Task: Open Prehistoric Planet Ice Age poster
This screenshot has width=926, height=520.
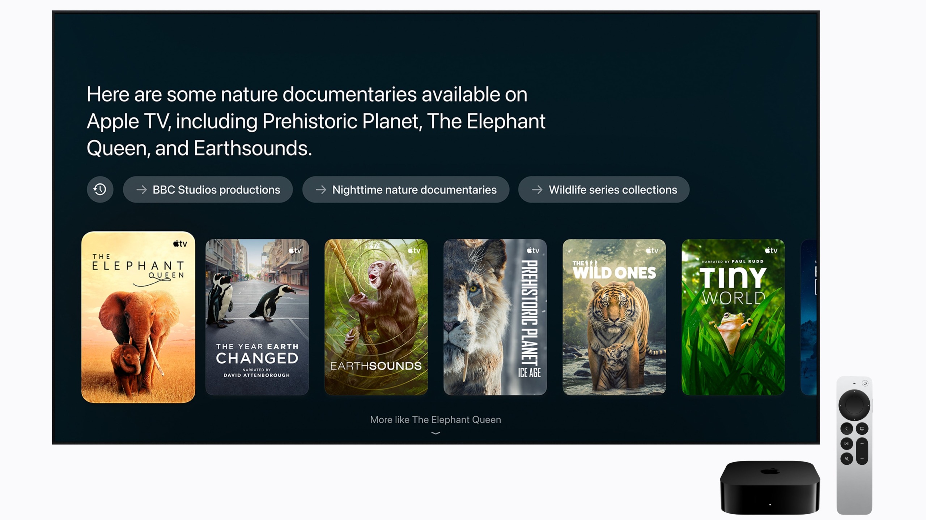Action: tap(495, 317)
